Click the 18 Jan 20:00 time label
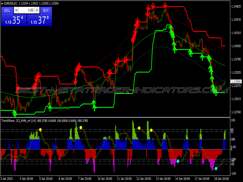243x182 pixels. click(x=221, y=178)
